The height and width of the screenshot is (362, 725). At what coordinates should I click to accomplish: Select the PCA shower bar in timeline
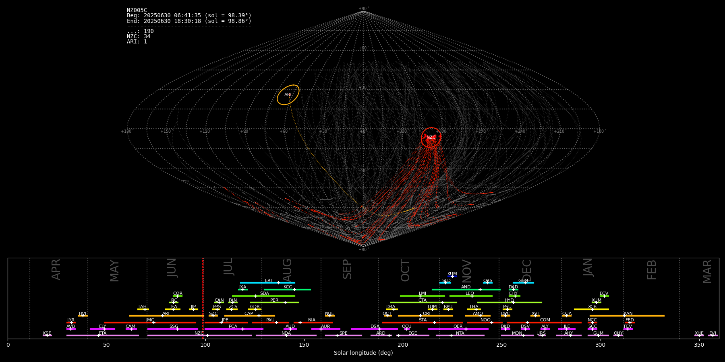point(234,329)
